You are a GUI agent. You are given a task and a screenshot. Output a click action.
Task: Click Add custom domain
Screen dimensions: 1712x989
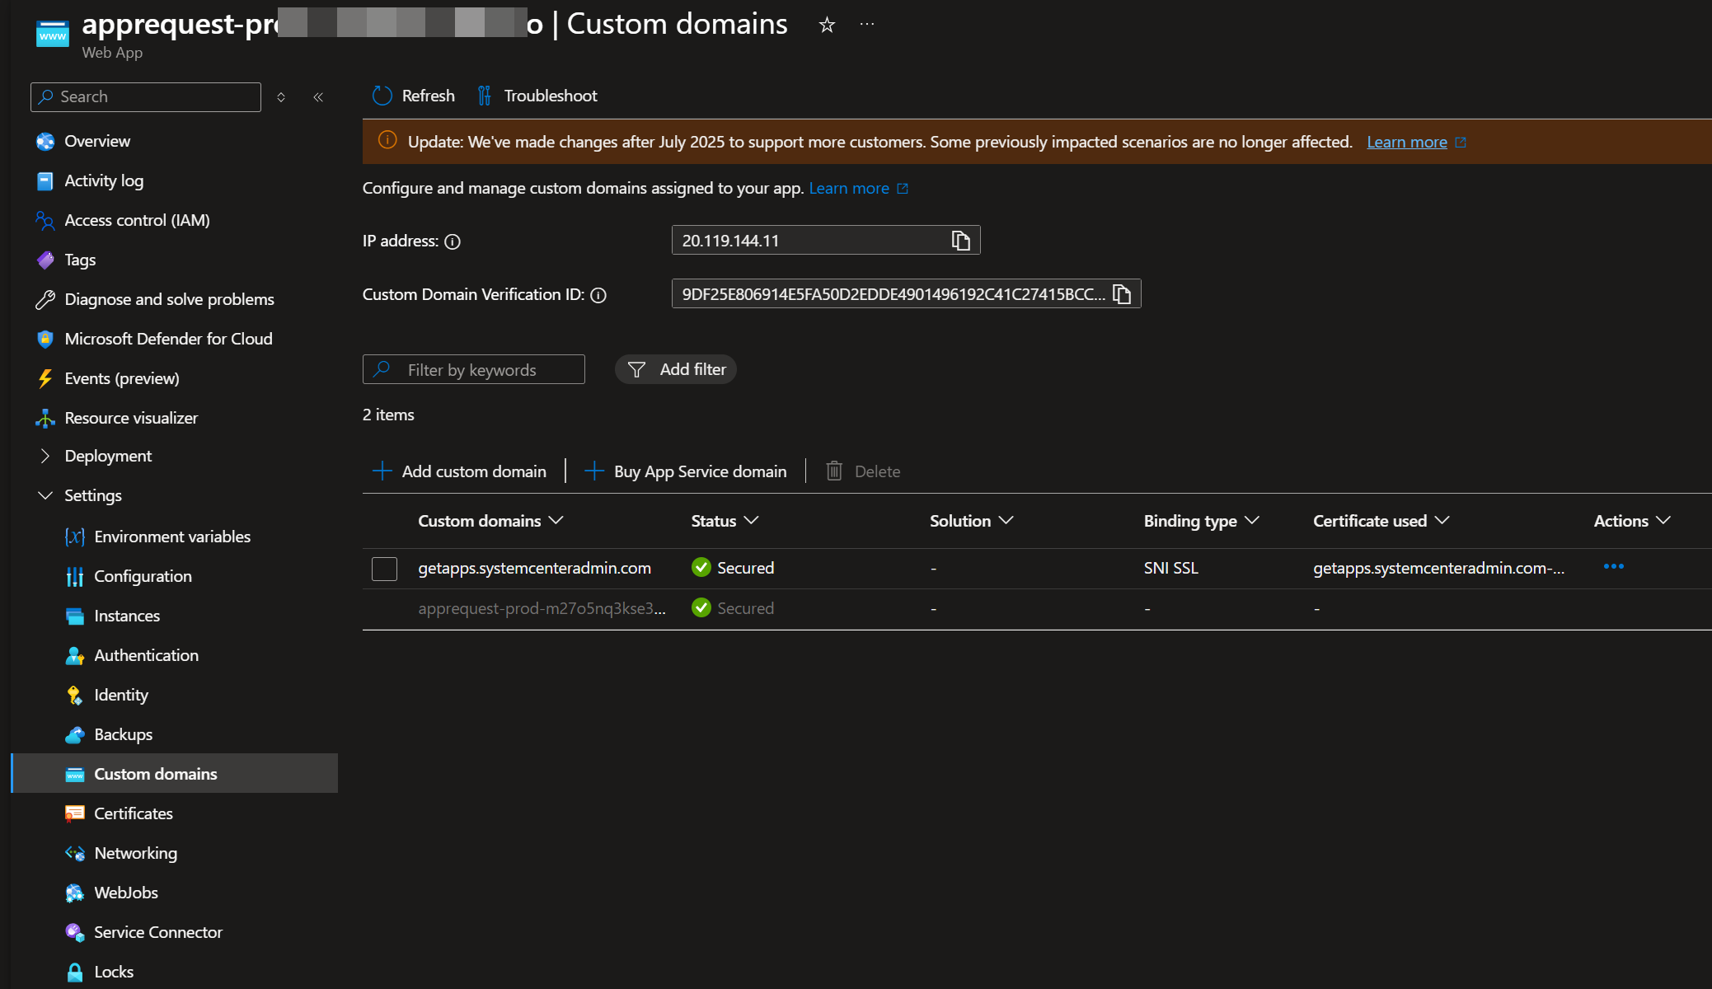(459, 471)
